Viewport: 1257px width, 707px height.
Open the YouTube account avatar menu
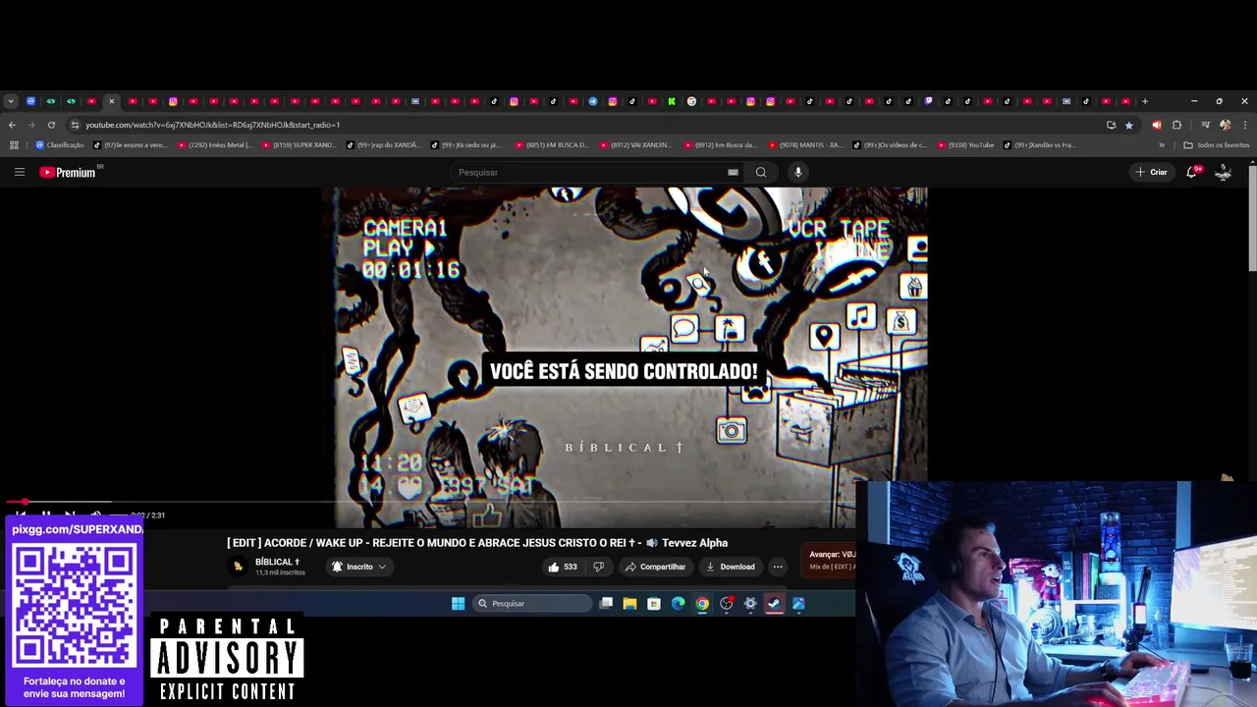click(x=1224, y=172)
